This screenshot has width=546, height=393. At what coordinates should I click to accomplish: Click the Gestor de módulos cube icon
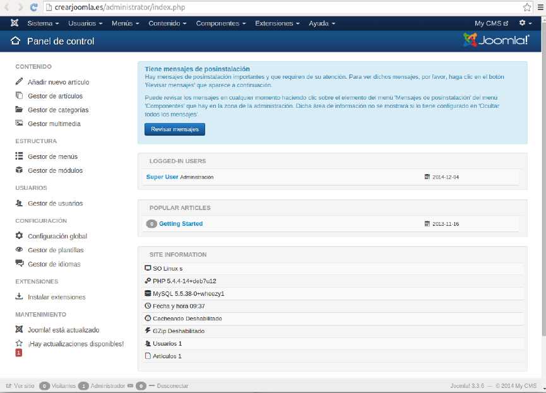click(19, 170)
